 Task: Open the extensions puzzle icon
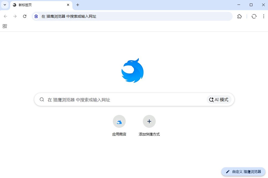(x=239, y=16)
